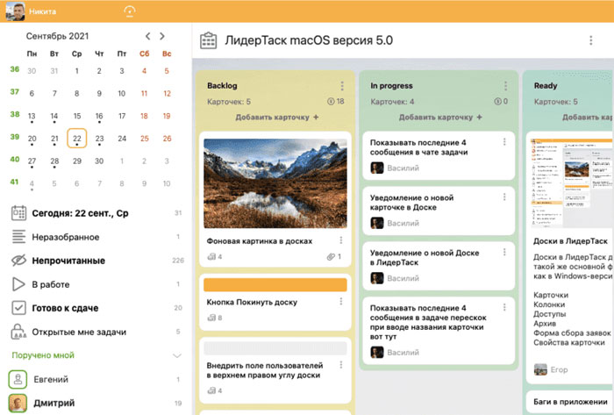Click Василий avatar on Уведомление о новой Доске card
Screen dimensions: 614x415
377,278
